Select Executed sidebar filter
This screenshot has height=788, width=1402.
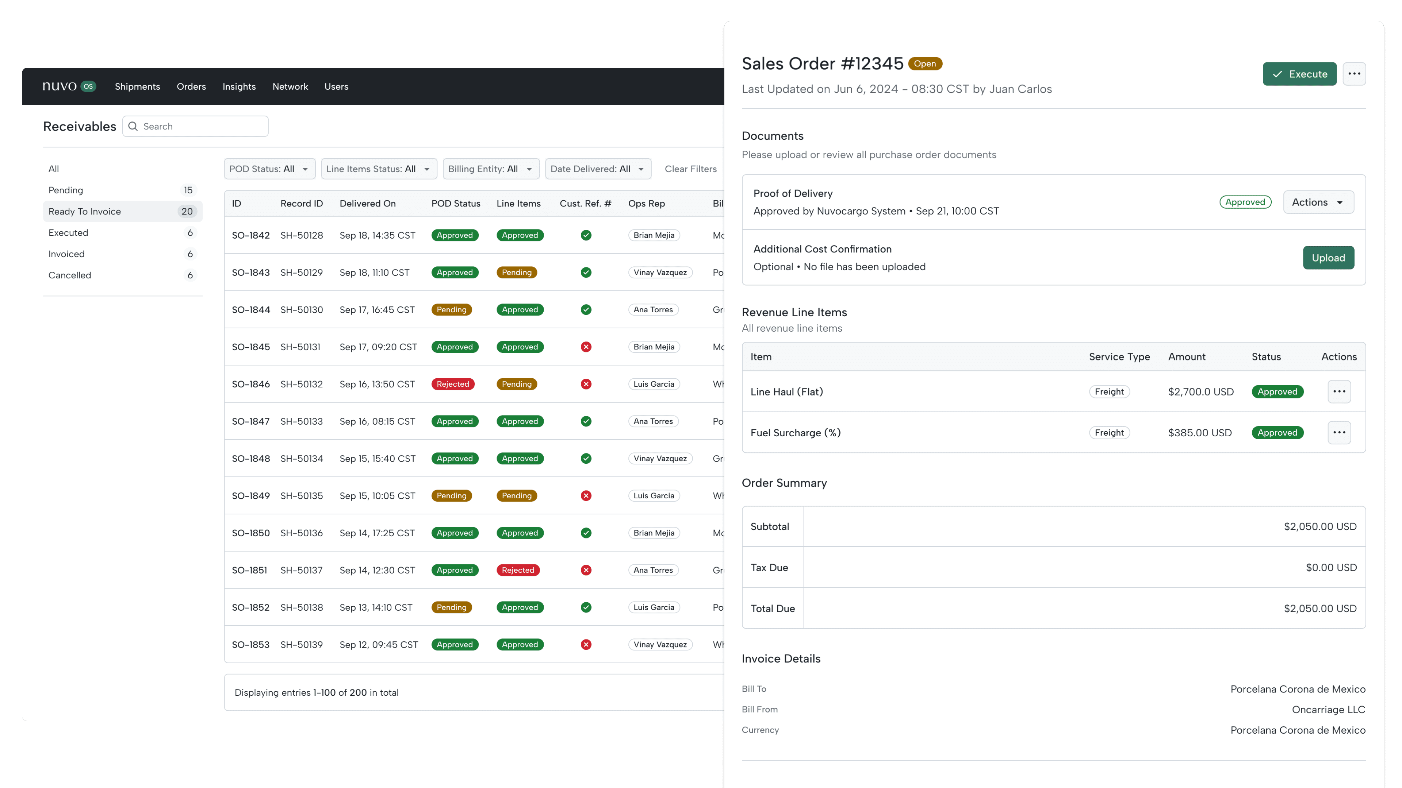click(122, 232)
